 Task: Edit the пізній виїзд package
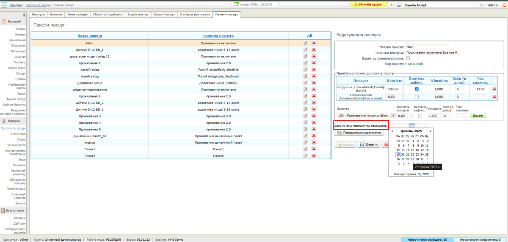[x=305, y=76]
